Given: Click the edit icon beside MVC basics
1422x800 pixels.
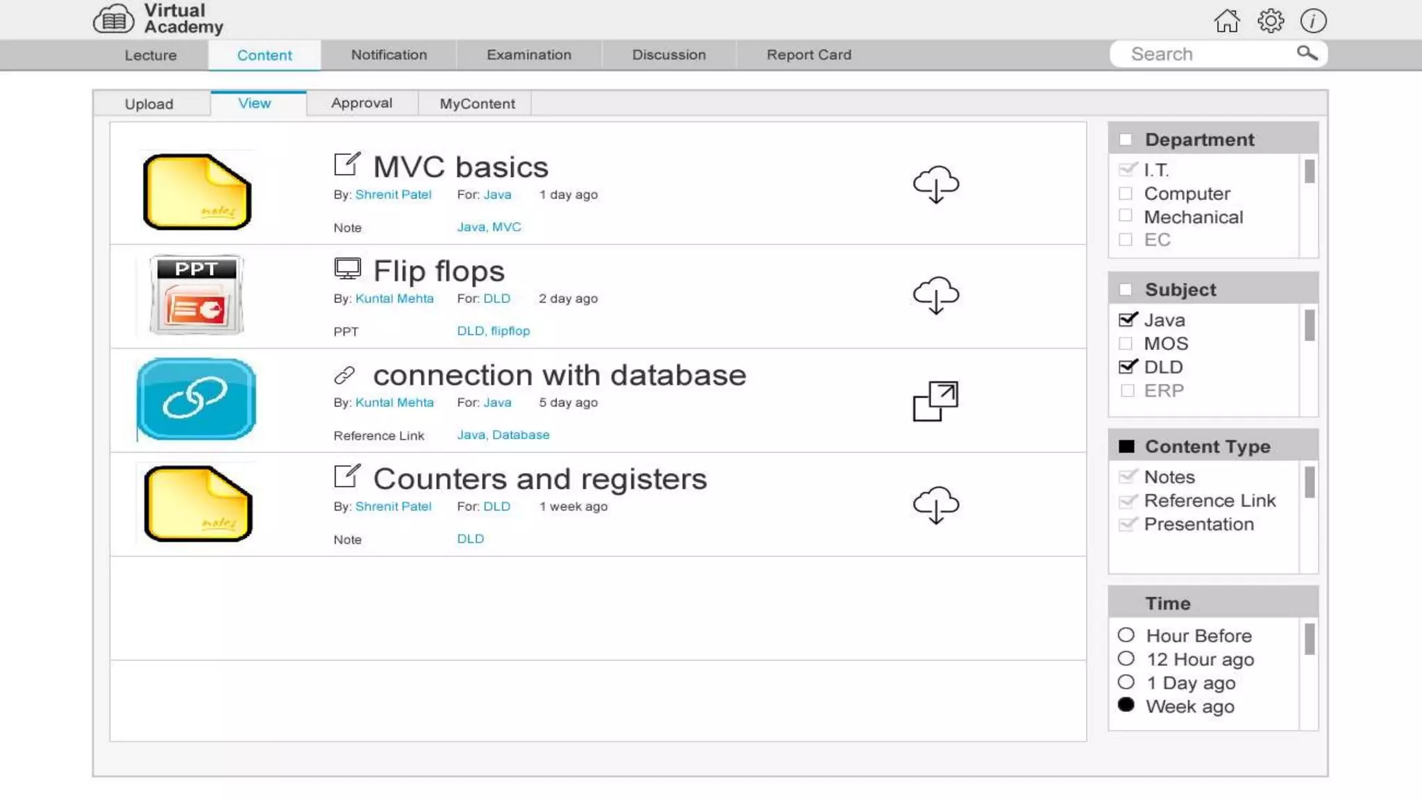Looking at the screenshot, I should tap(346, 165).
